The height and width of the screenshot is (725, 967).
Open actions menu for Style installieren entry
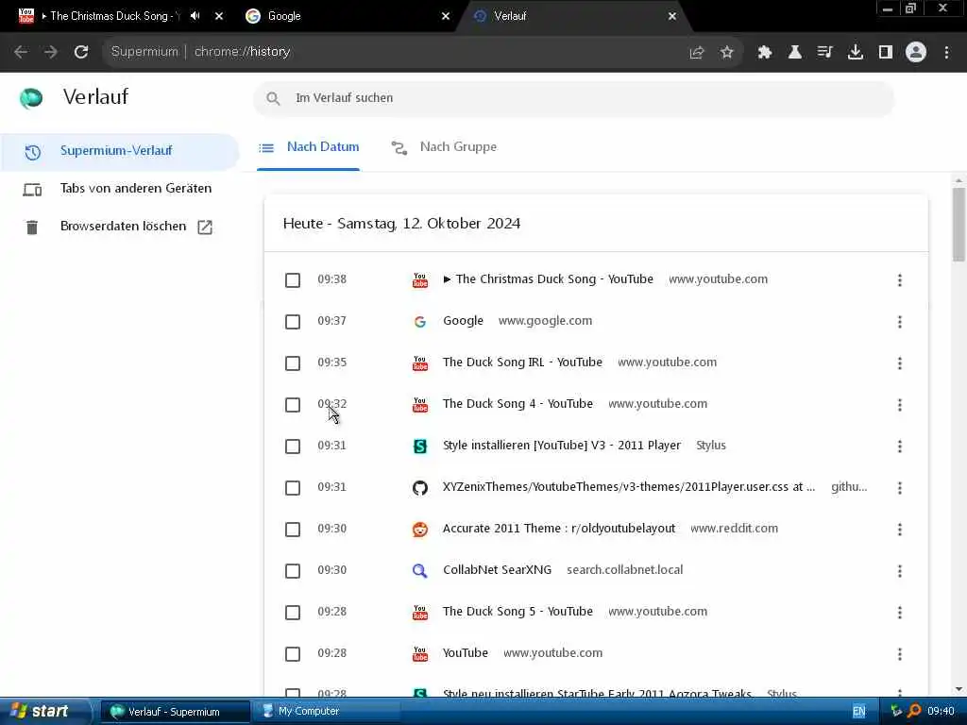point(900,447)
